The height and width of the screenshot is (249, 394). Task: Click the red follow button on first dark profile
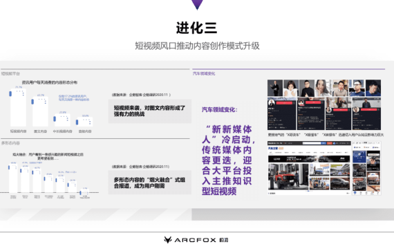pos(284,103)
